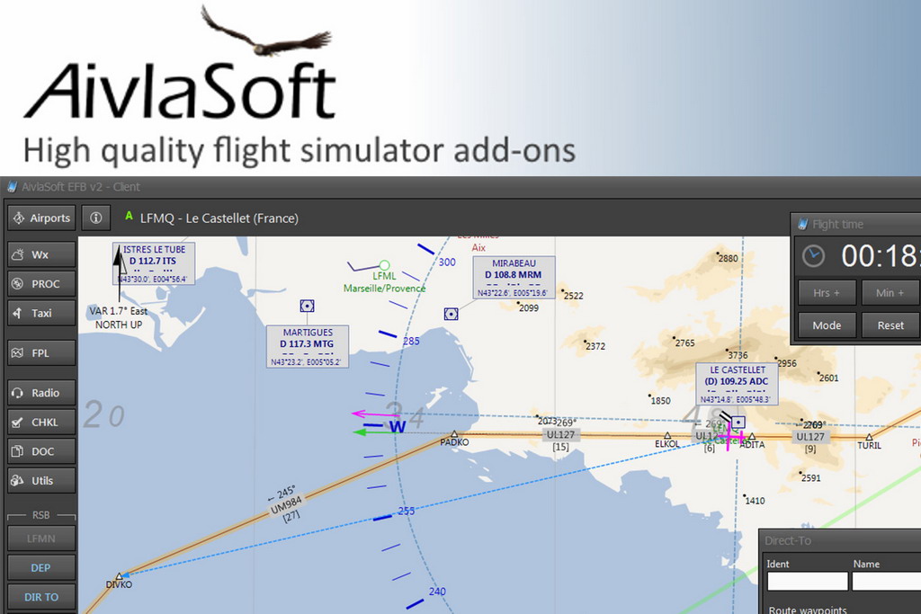Image resolution: width=921 pixels, height=614 pixels.
Task: Click the Ident input field in Direct-To
Action: (x=806, y=583)
